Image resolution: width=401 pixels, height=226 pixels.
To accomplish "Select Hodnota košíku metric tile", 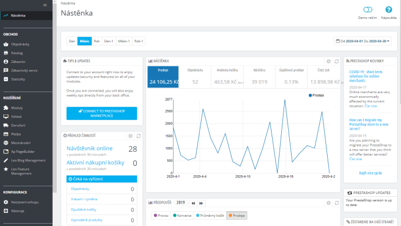I will coord(227,77).
